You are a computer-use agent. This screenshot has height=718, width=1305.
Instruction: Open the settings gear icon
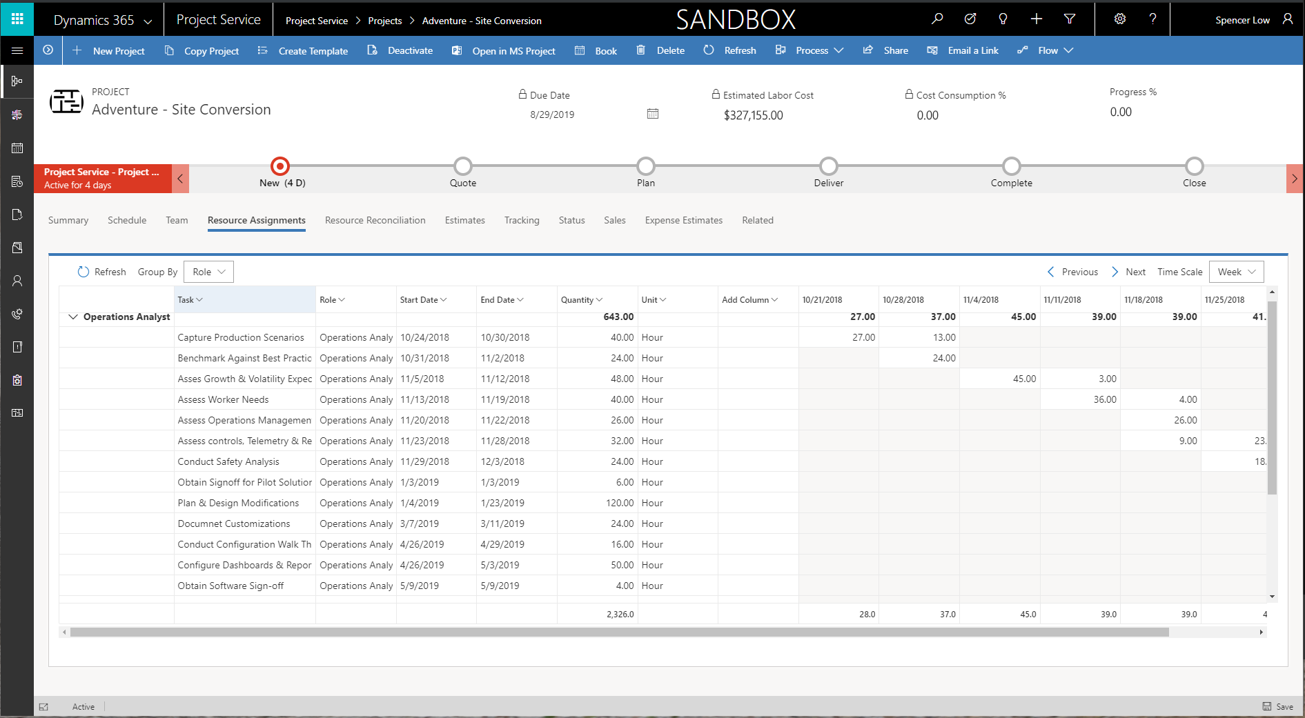coord(1119,19)
